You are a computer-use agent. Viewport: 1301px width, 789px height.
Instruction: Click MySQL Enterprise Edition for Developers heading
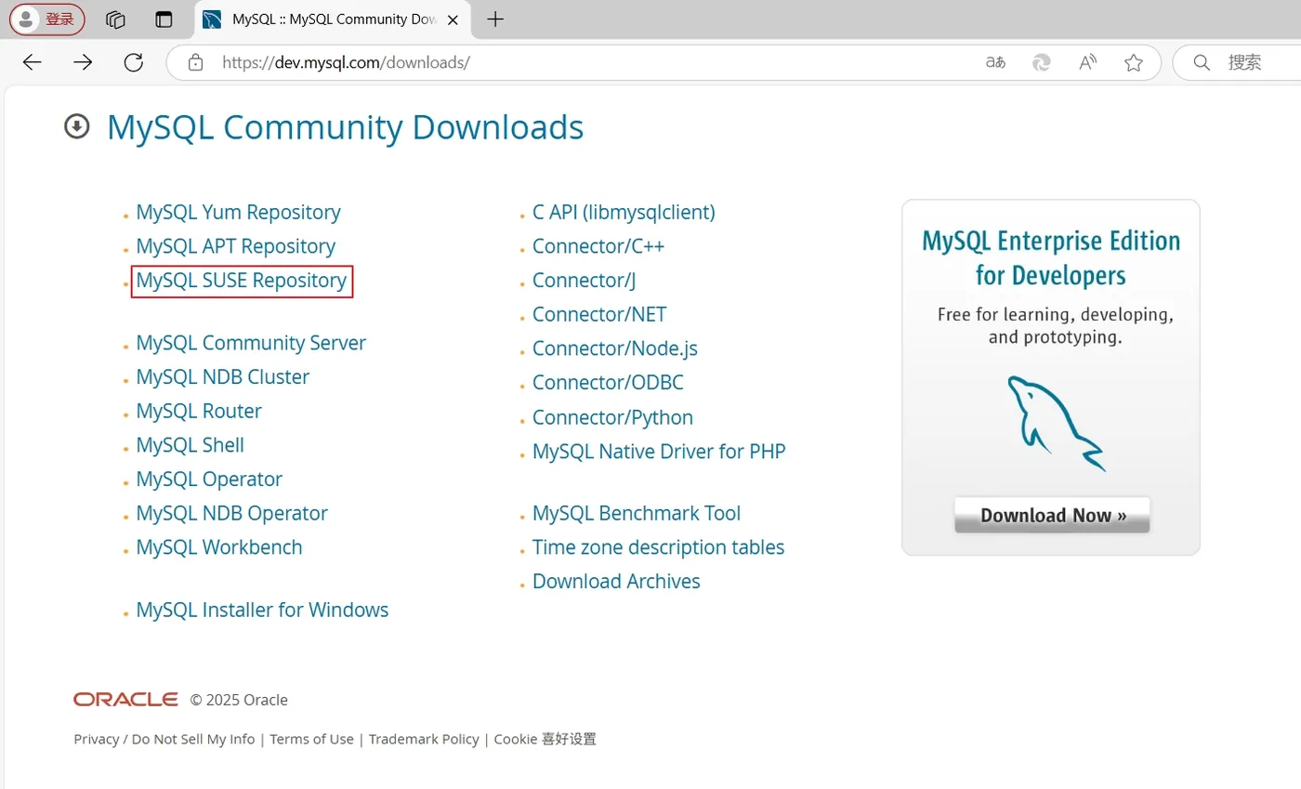point(1051,258)
